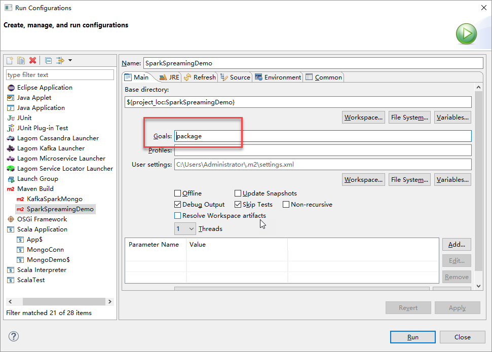This screenshot has width=492, height=352.
Task: Select the KafkaSparkMongo Maven configuration
Action: (54, 199)
